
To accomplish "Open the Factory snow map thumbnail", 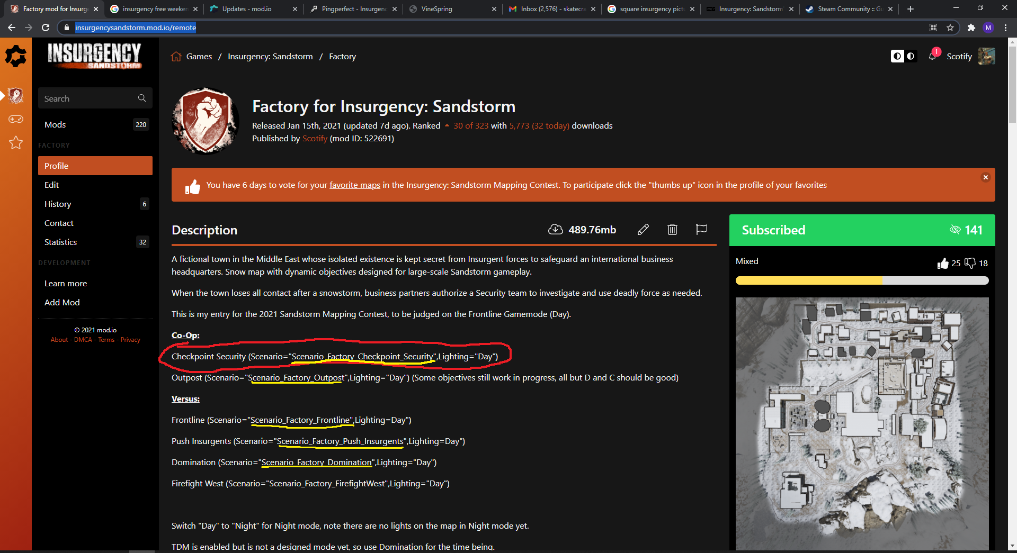I will 862,423.
